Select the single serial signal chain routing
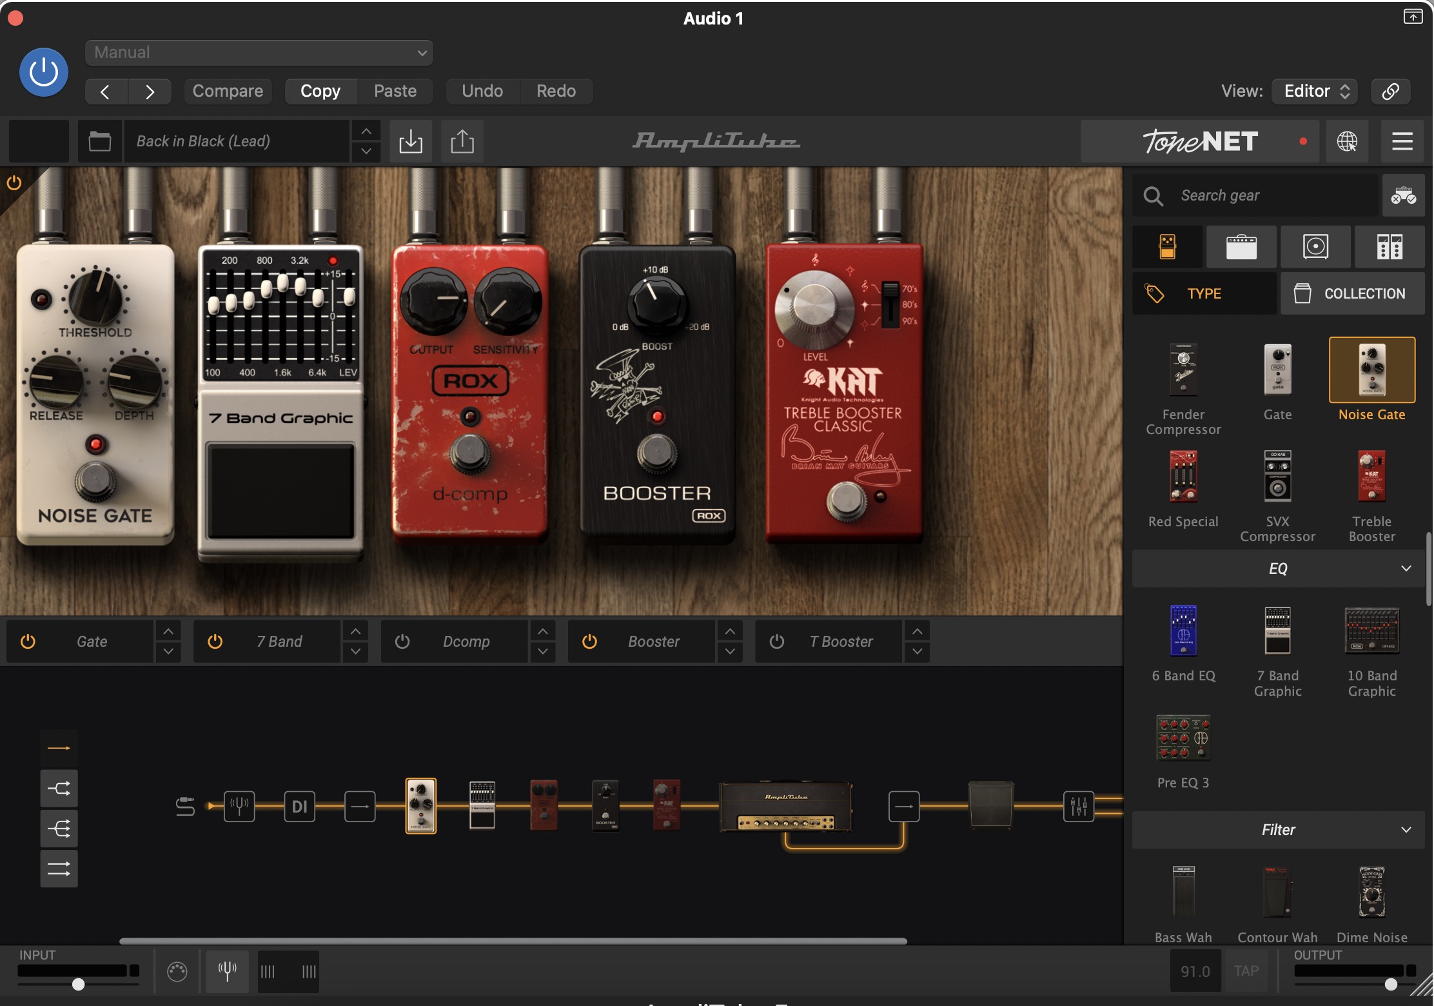 pos(59,748)
